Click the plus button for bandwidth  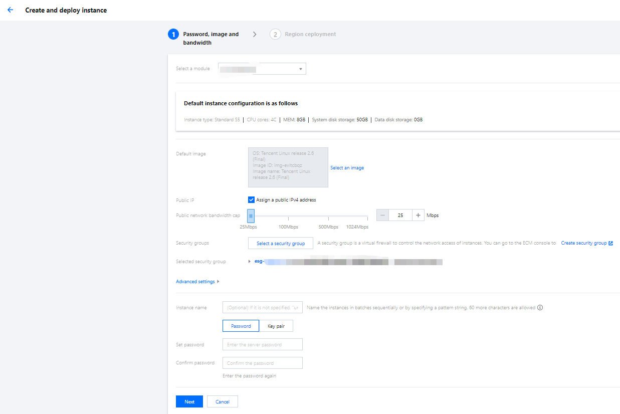pos(418,215)
